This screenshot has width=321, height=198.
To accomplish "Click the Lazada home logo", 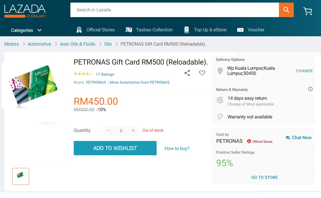I will (25, 11).
